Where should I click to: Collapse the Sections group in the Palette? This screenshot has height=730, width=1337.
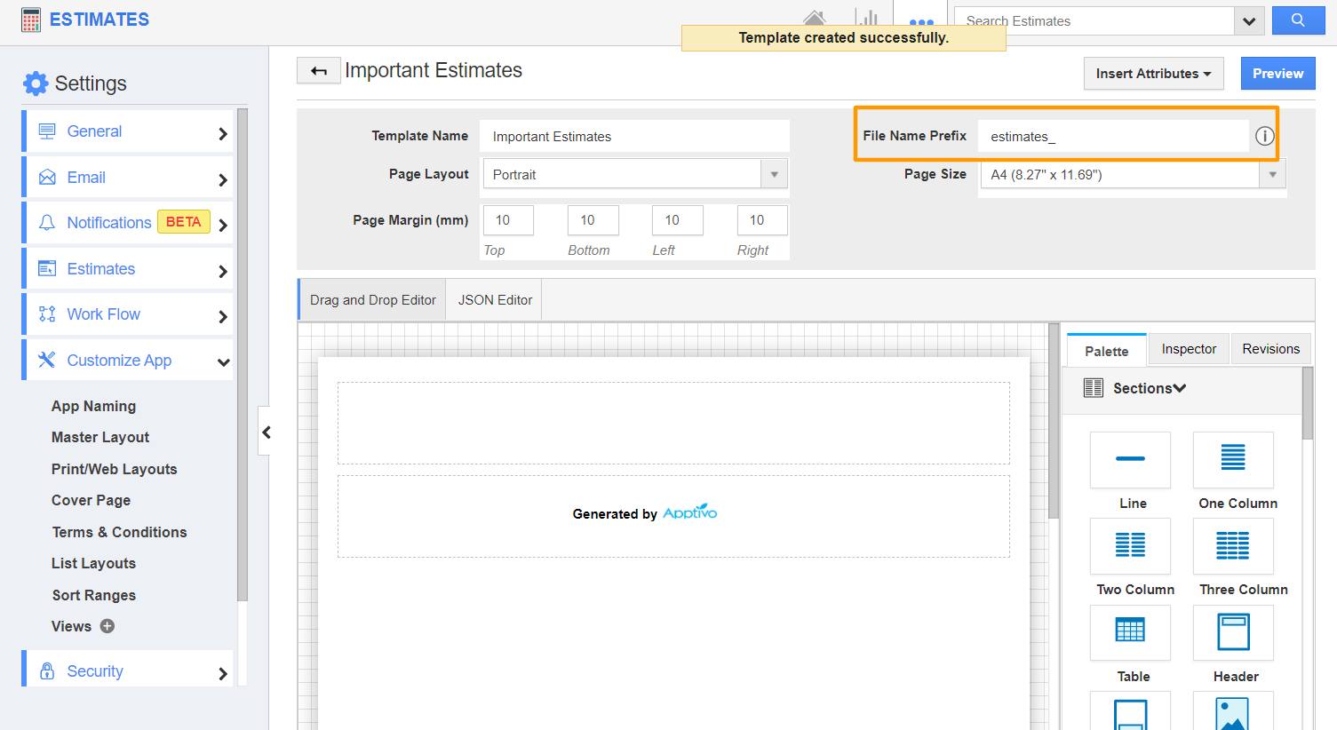1180,388
